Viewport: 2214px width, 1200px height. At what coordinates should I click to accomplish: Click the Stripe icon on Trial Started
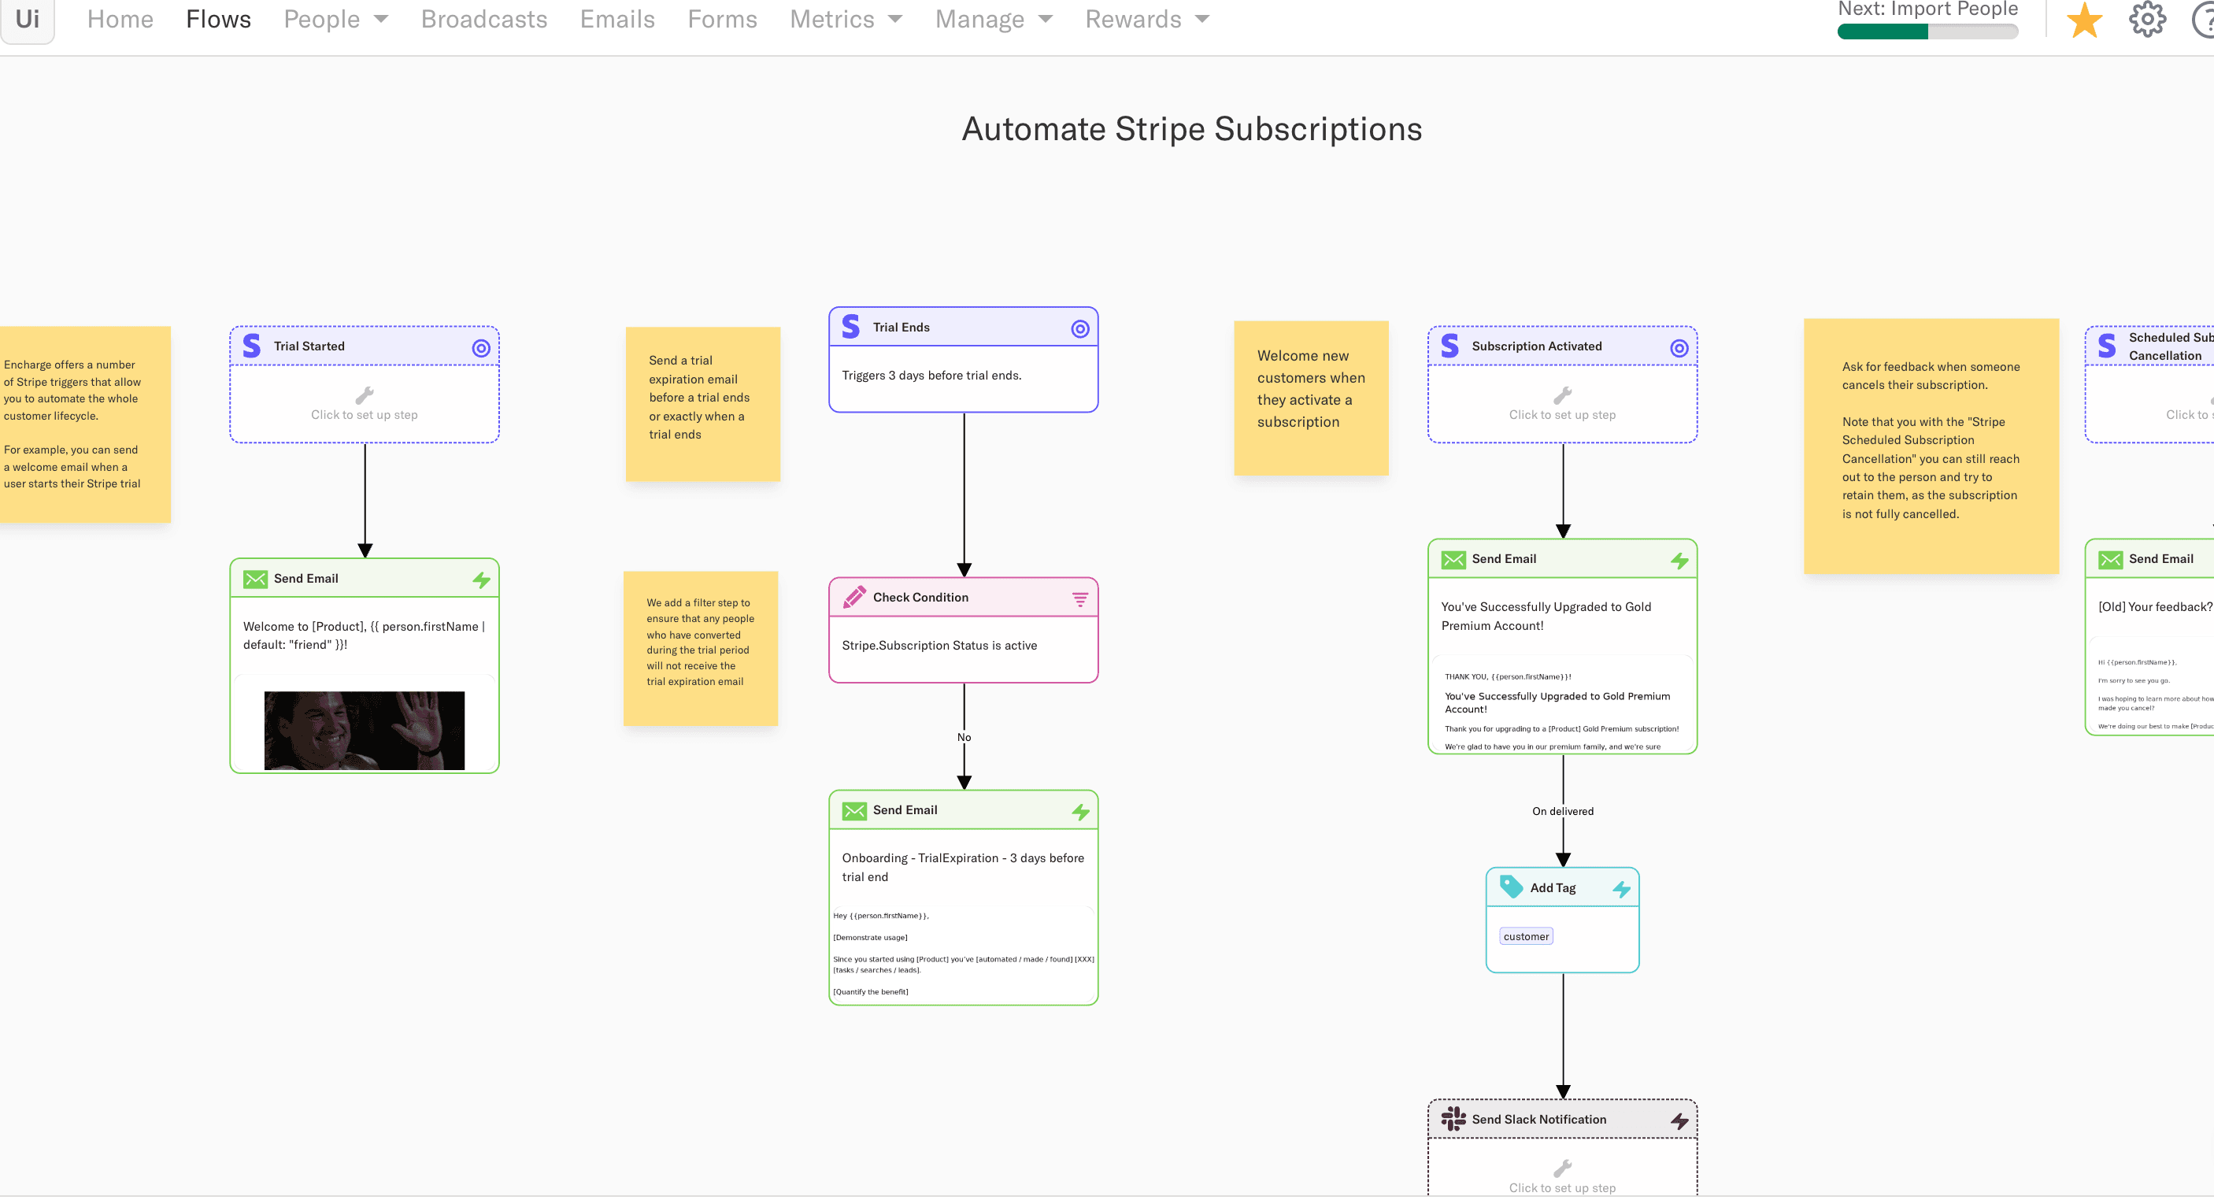point(252,346)
